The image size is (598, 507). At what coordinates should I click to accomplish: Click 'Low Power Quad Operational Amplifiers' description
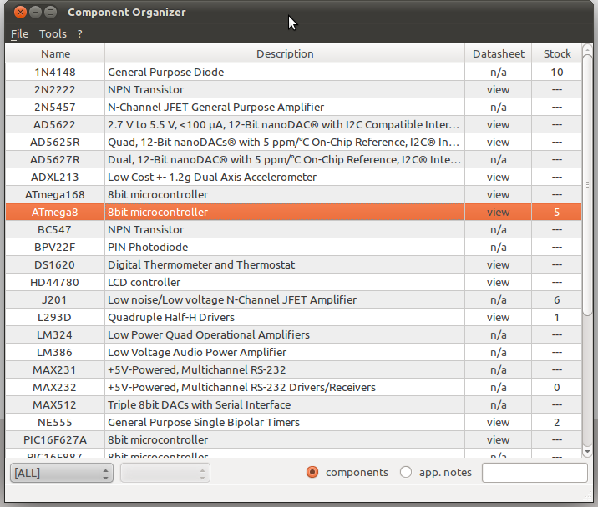pos(209,335)
